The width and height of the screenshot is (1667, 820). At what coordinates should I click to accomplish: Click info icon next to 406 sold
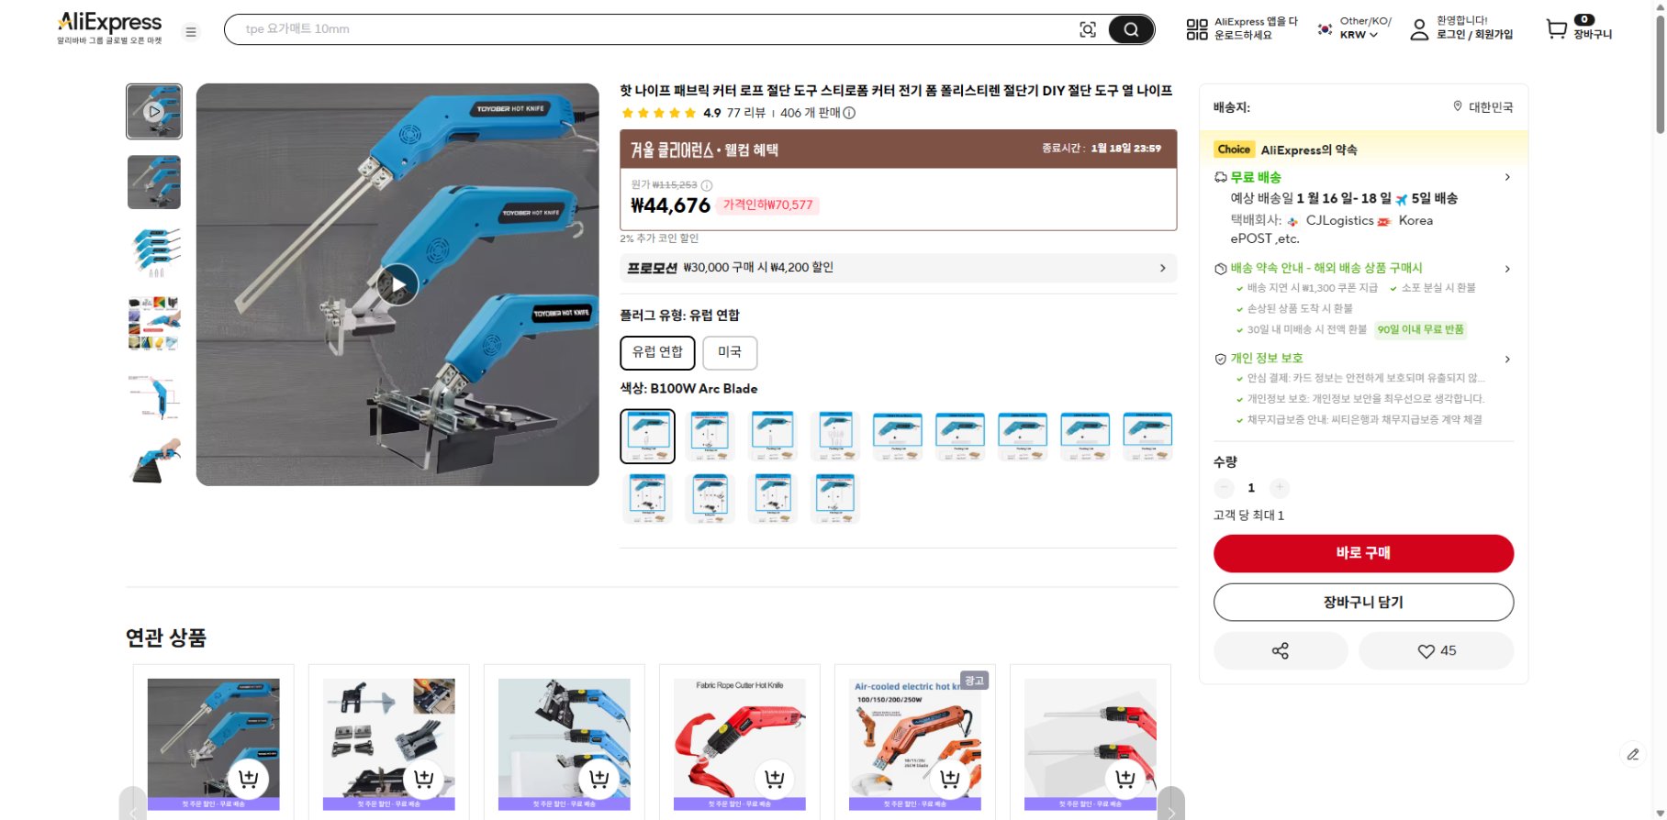[849, 113]
